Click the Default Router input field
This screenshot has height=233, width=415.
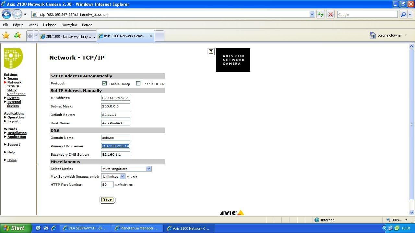[x=115, y=115]
